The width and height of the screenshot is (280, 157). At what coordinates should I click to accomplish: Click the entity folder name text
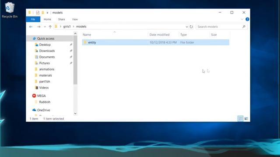coord(92,42)
